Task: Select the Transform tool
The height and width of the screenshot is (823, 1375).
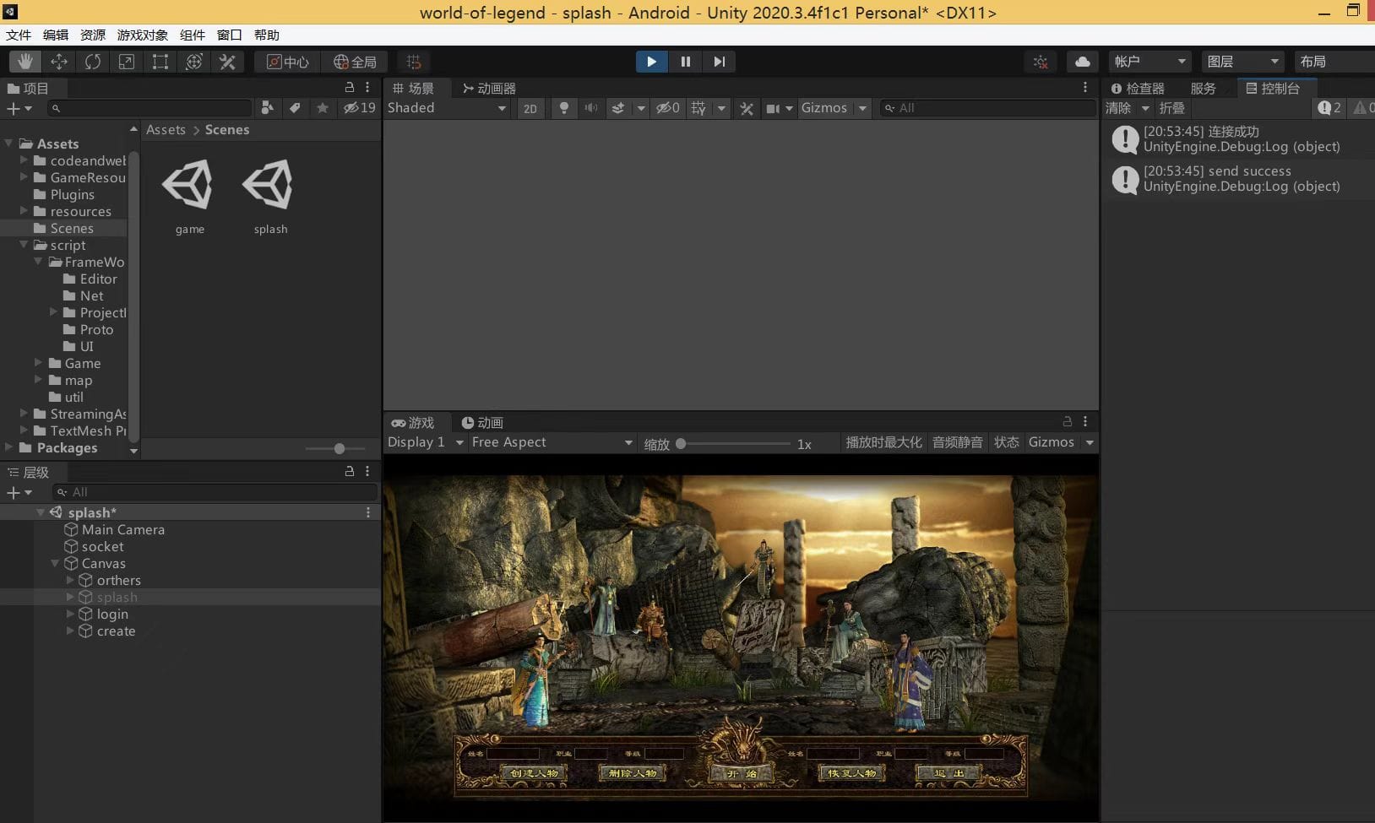Action: [x=194, y=62]
